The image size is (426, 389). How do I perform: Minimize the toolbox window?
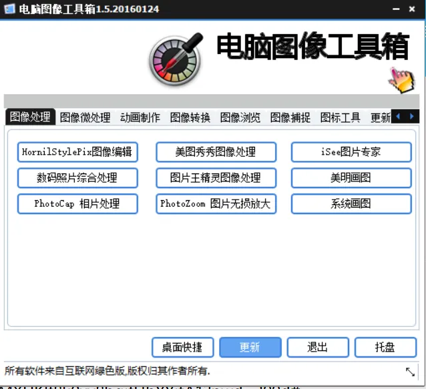point(396,9)
